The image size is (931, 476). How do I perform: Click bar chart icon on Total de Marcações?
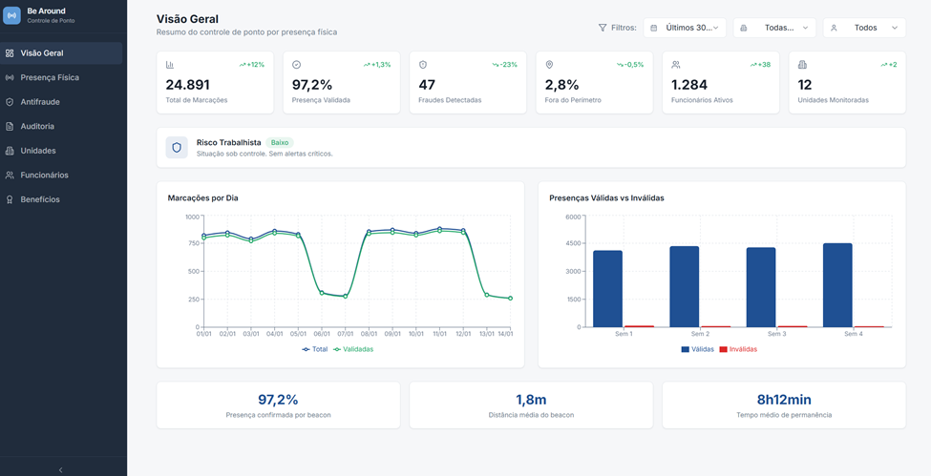pos(170,64)
